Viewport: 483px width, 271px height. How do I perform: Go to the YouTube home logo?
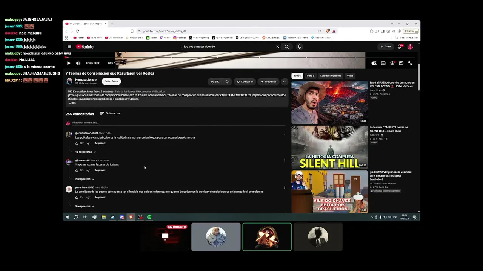click(x=85, y=47)
